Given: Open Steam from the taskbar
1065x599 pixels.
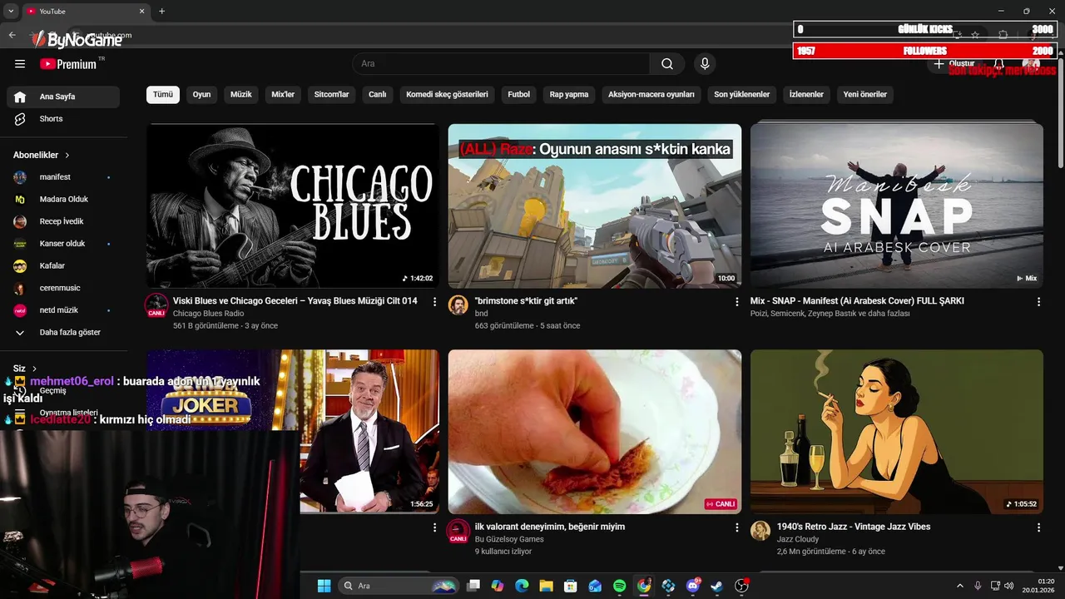Looking at the screenshot, I should coord(716,586).
